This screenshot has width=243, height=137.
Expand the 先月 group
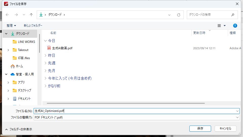[45, 71]
